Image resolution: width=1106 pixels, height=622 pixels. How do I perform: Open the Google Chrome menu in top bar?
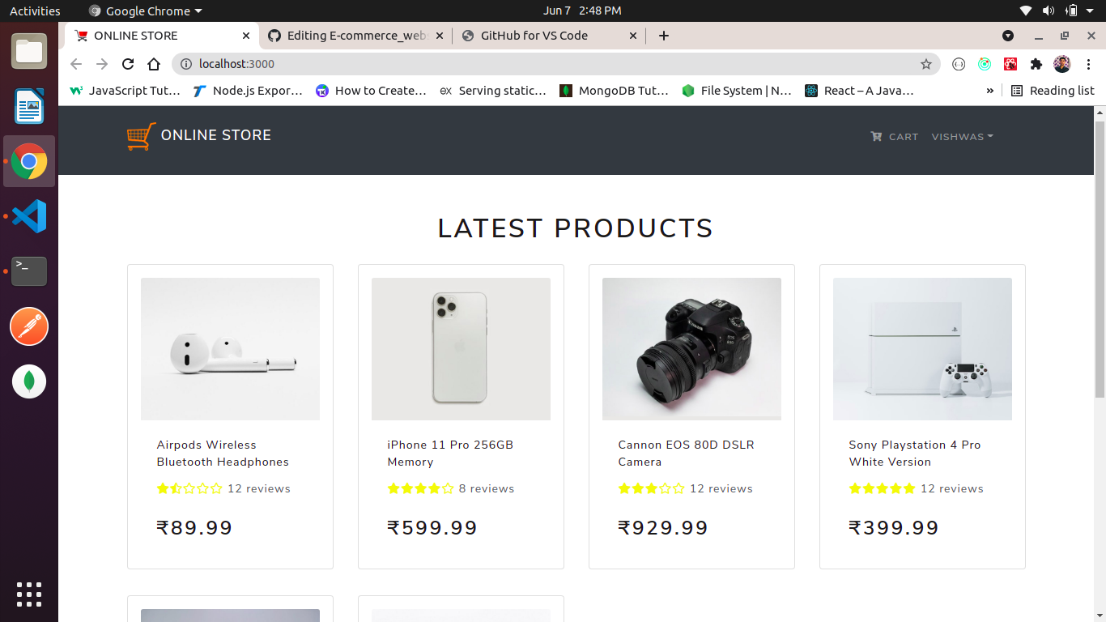[144, 11]
